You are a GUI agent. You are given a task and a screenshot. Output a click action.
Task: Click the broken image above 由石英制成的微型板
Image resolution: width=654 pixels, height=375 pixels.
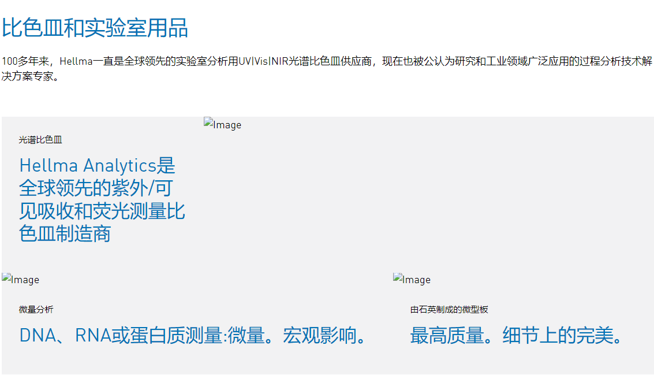412,279
